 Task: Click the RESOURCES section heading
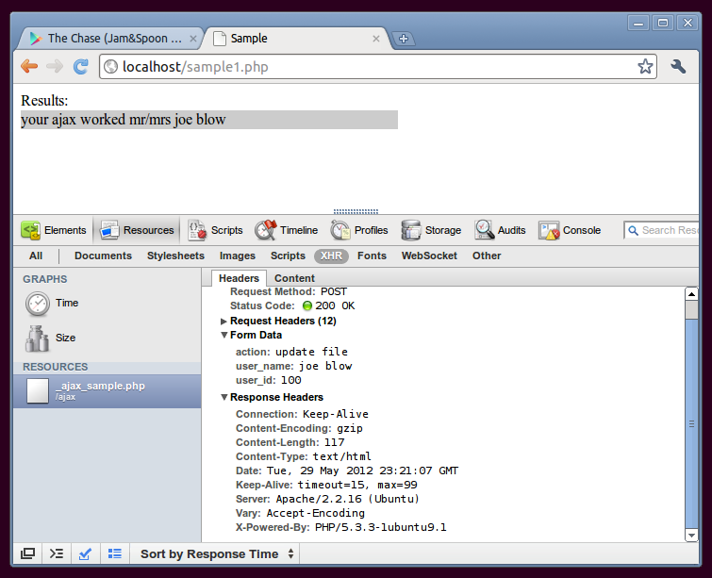[x=56, y=367]
